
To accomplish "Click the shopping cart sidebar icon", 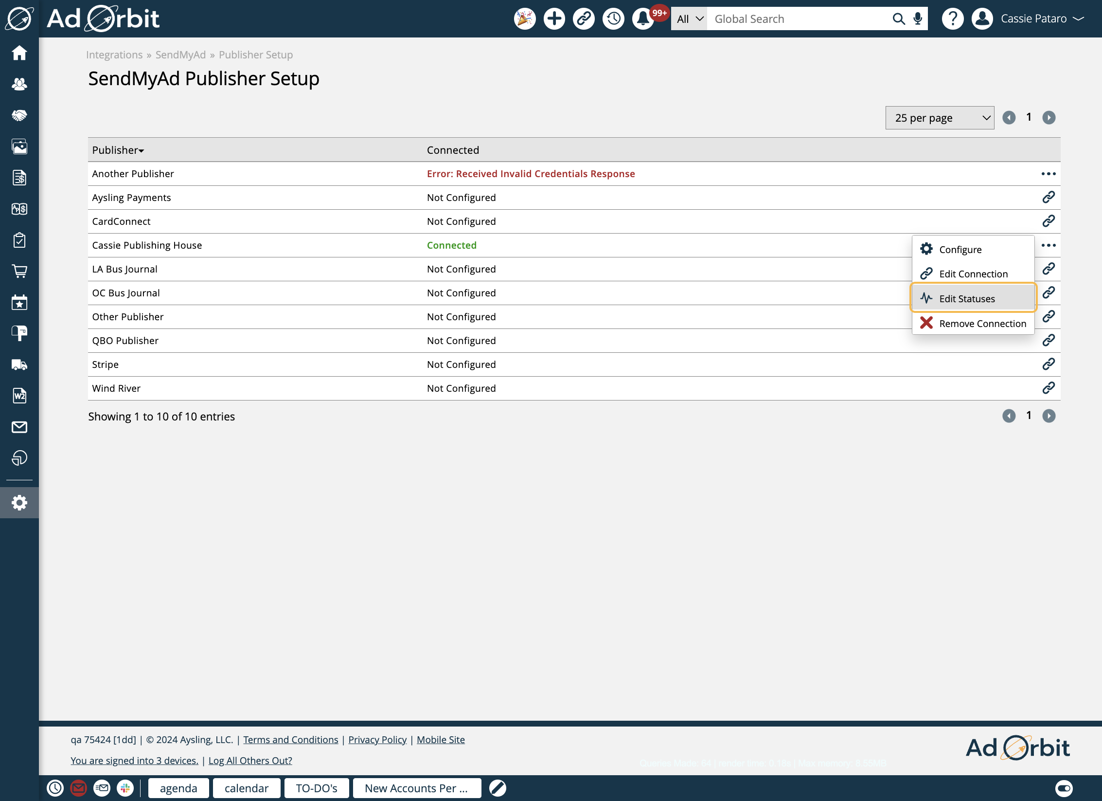I will 19,271.
